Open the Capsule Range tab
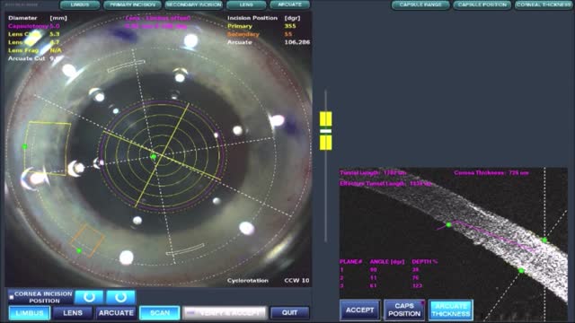This screenshot has height=323, width=575. tap(420, 4)
